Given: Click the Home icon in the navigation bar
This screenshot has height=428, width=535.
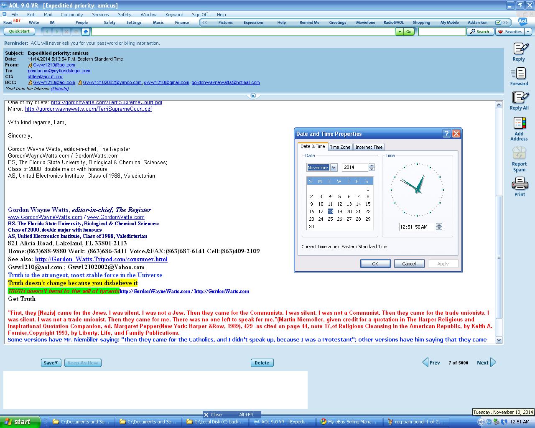Looking at the screenshot, I should [86, 31].
